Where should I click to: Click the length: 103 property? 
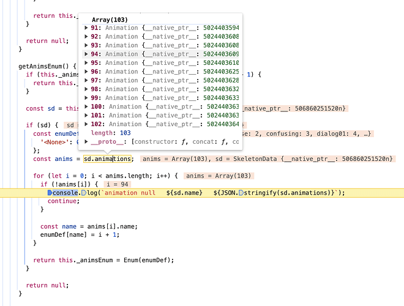tap(111, 133)
